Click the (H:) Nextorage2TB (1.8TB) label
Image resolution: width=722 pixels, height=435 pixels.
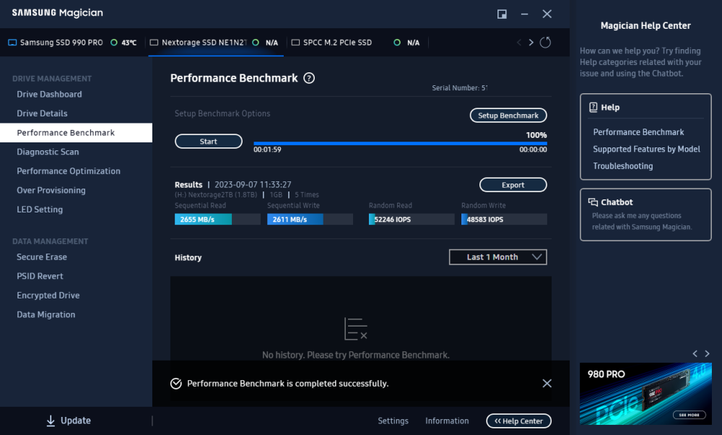215,195
